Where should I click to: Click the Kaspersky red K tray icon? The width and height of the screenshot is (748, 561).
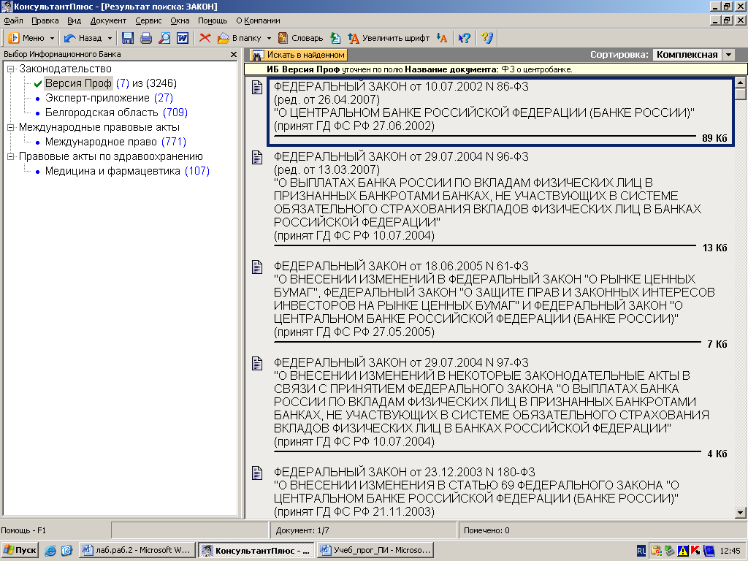[695, 552]
